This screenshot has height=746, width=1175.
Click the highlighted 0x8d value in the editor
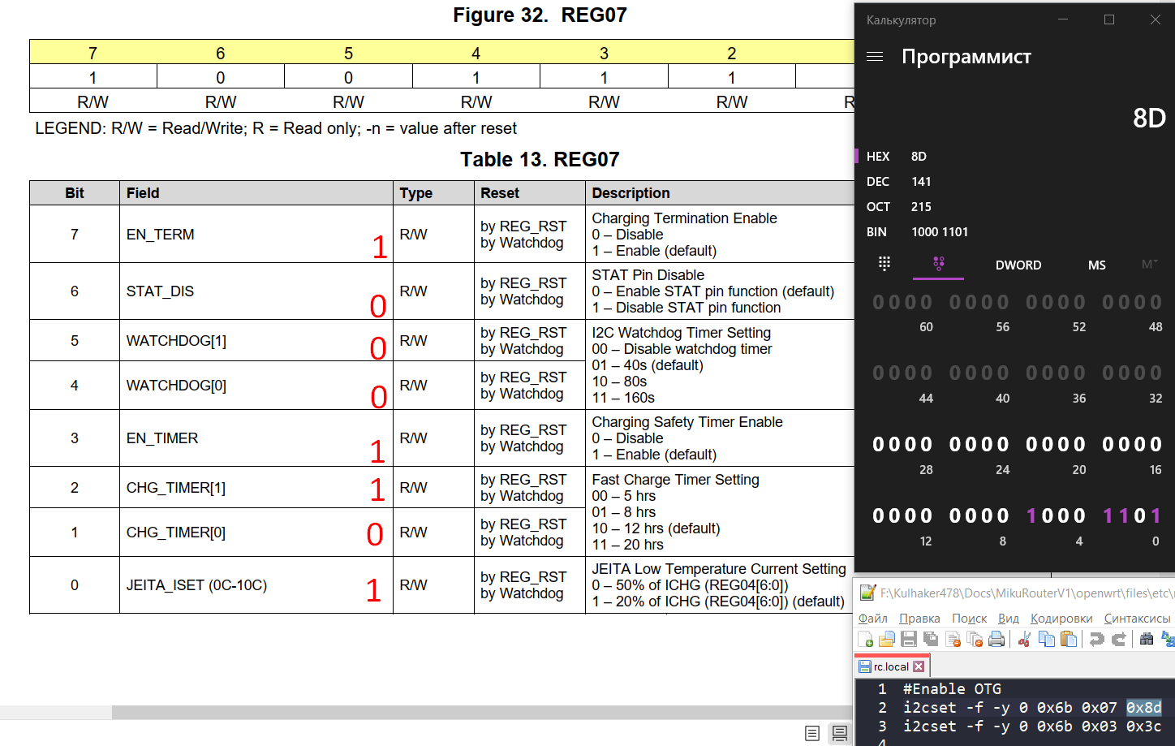pyautogui.click(x=1143, y=708)
